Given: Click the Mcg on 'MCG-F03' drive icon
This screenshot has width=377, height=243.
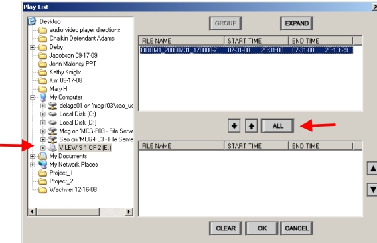Looking at the screenshot, I should tap(52, 131).
